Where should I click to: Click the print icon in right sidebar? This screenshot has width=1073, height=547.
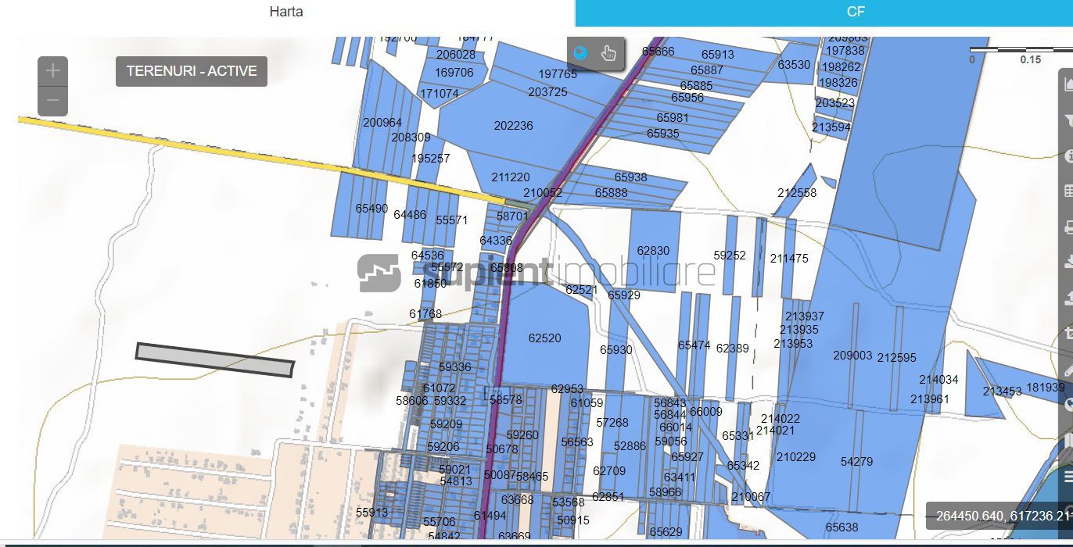pyautogui.click(x=1068, y=227)
